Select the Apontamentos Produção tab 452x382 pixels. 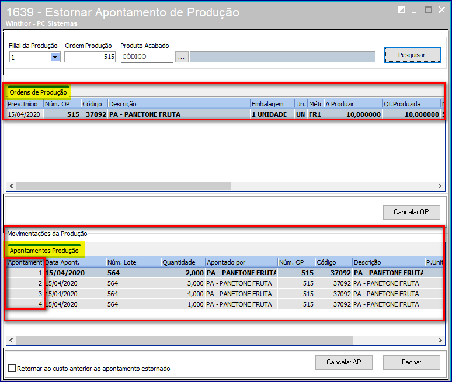44,250
